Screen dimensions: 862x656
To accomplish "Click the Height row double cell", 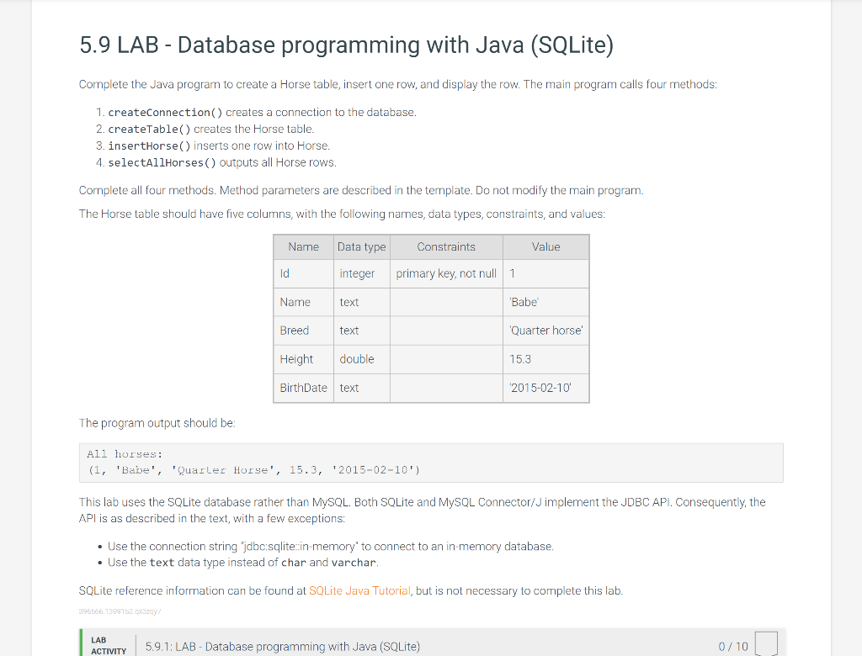I will [362, 359].
